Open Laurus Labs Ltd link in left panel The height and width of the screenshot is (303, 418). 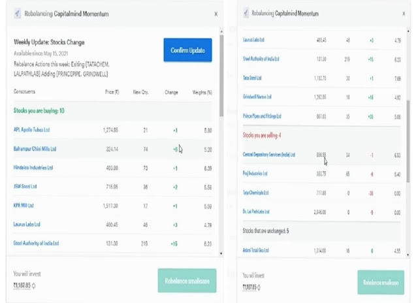pos(27,225)
